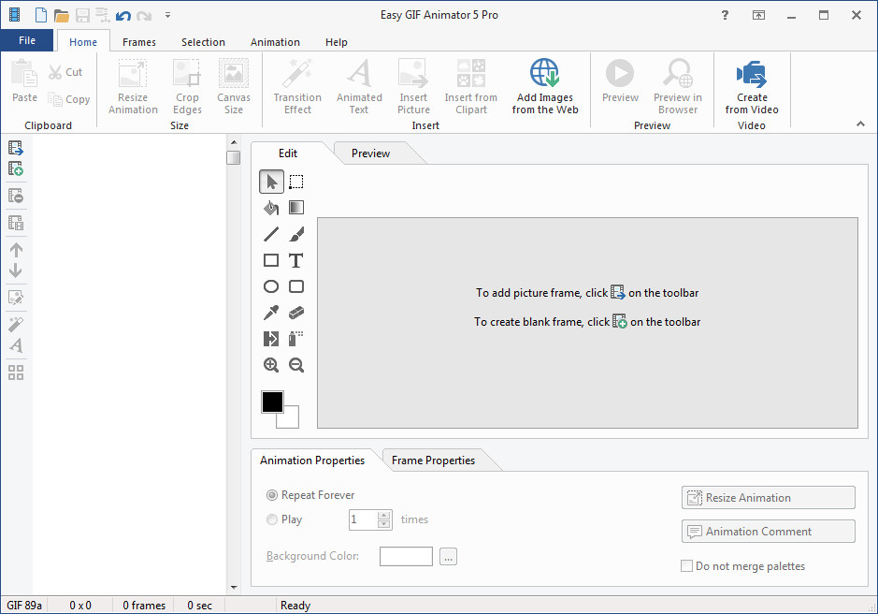Select the Repeat Forever radio button
878x614 pixels.
(272, 495)
